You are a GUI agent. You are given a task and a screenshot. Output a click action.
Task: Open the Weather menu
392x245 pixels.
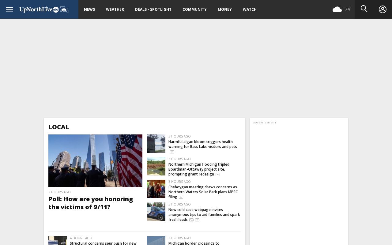pyautogui.click(x=115, y=9)
